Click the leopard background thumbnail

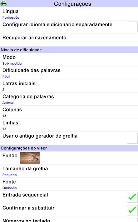(x=30, y=158)
